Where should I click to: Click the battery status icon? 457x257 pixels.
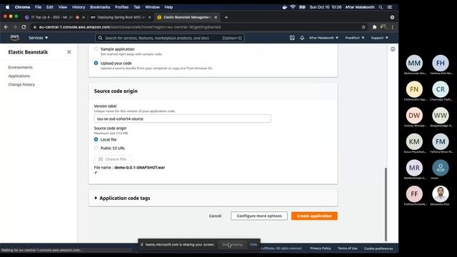point(302,7)
